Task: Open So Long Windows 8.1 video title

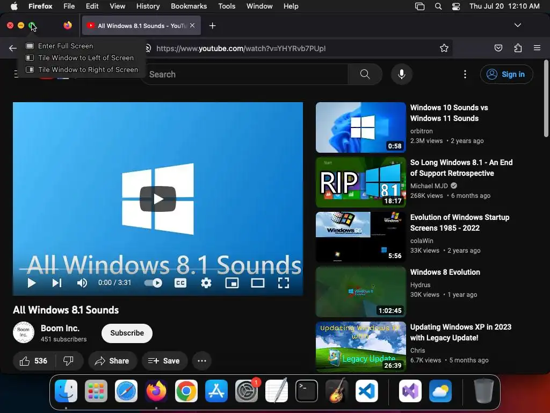Action: pos(461,168)
